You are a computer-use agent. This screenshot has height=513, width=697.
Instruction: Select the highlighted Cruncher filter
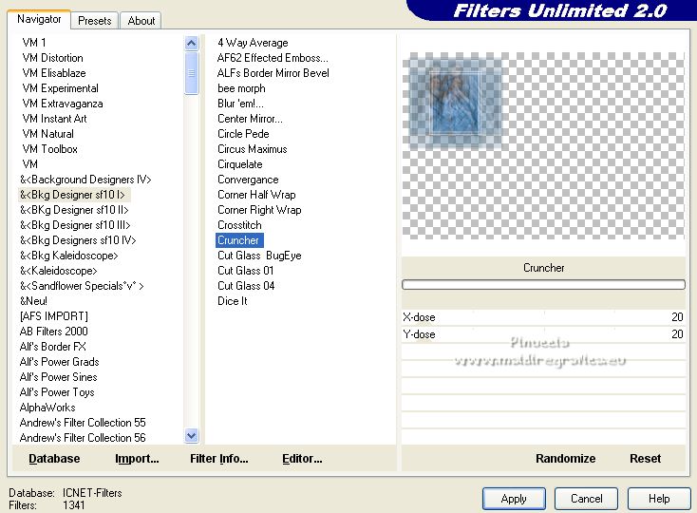239,240
